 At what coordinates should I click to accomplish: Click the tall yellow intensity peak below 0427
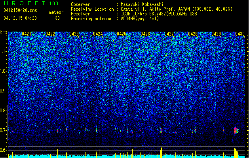(x=161, y=152)
